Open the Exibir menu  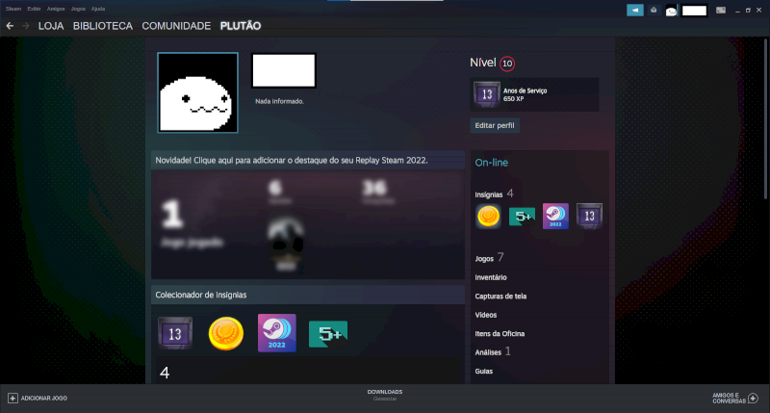coord(34,9)
